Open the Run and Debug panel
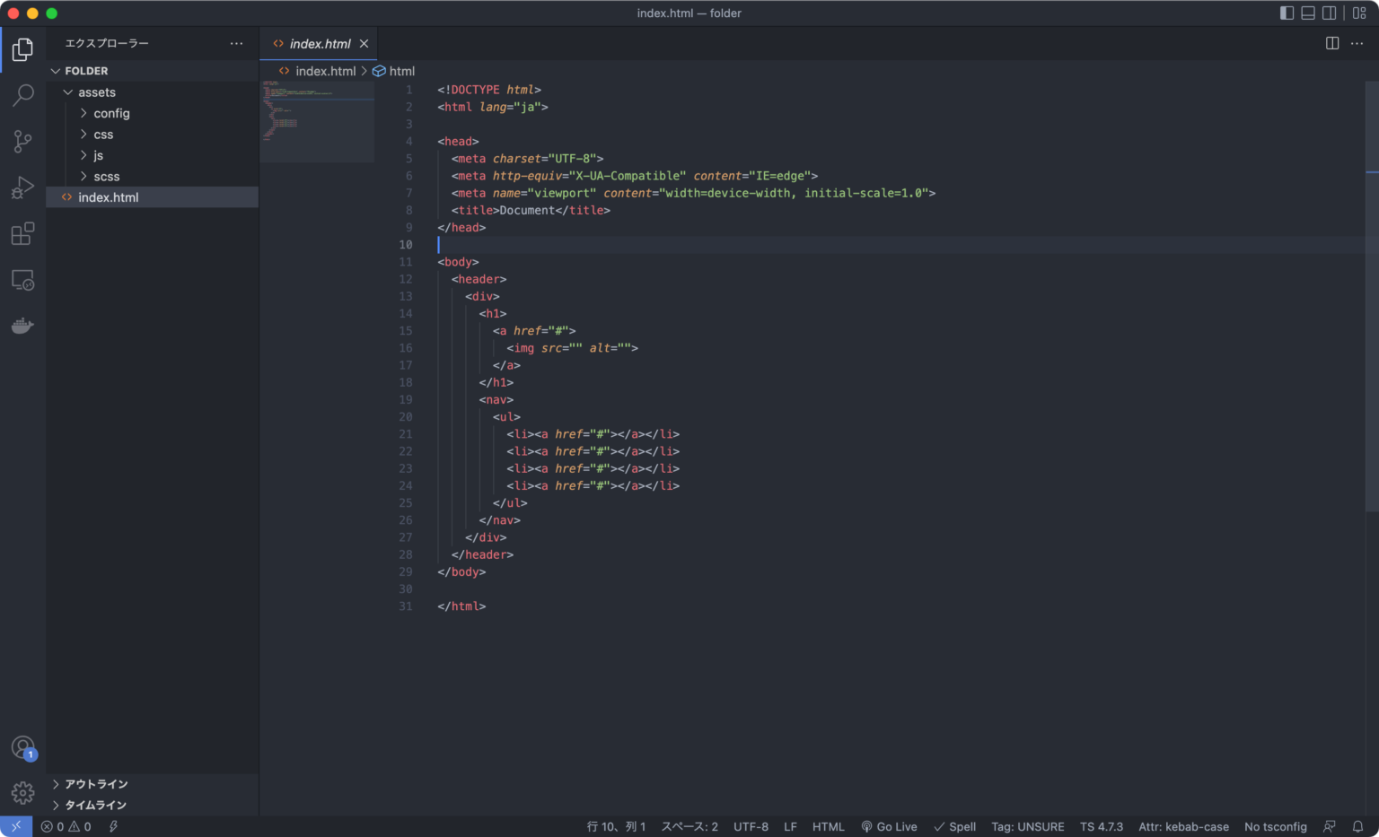Image resolution: width=1379 pixels, height=837 pixels. (22, 187)
